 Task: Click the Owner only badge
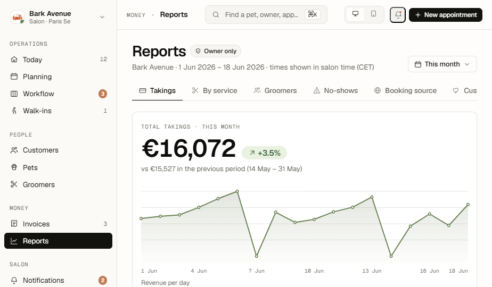(x=216, y=51)
